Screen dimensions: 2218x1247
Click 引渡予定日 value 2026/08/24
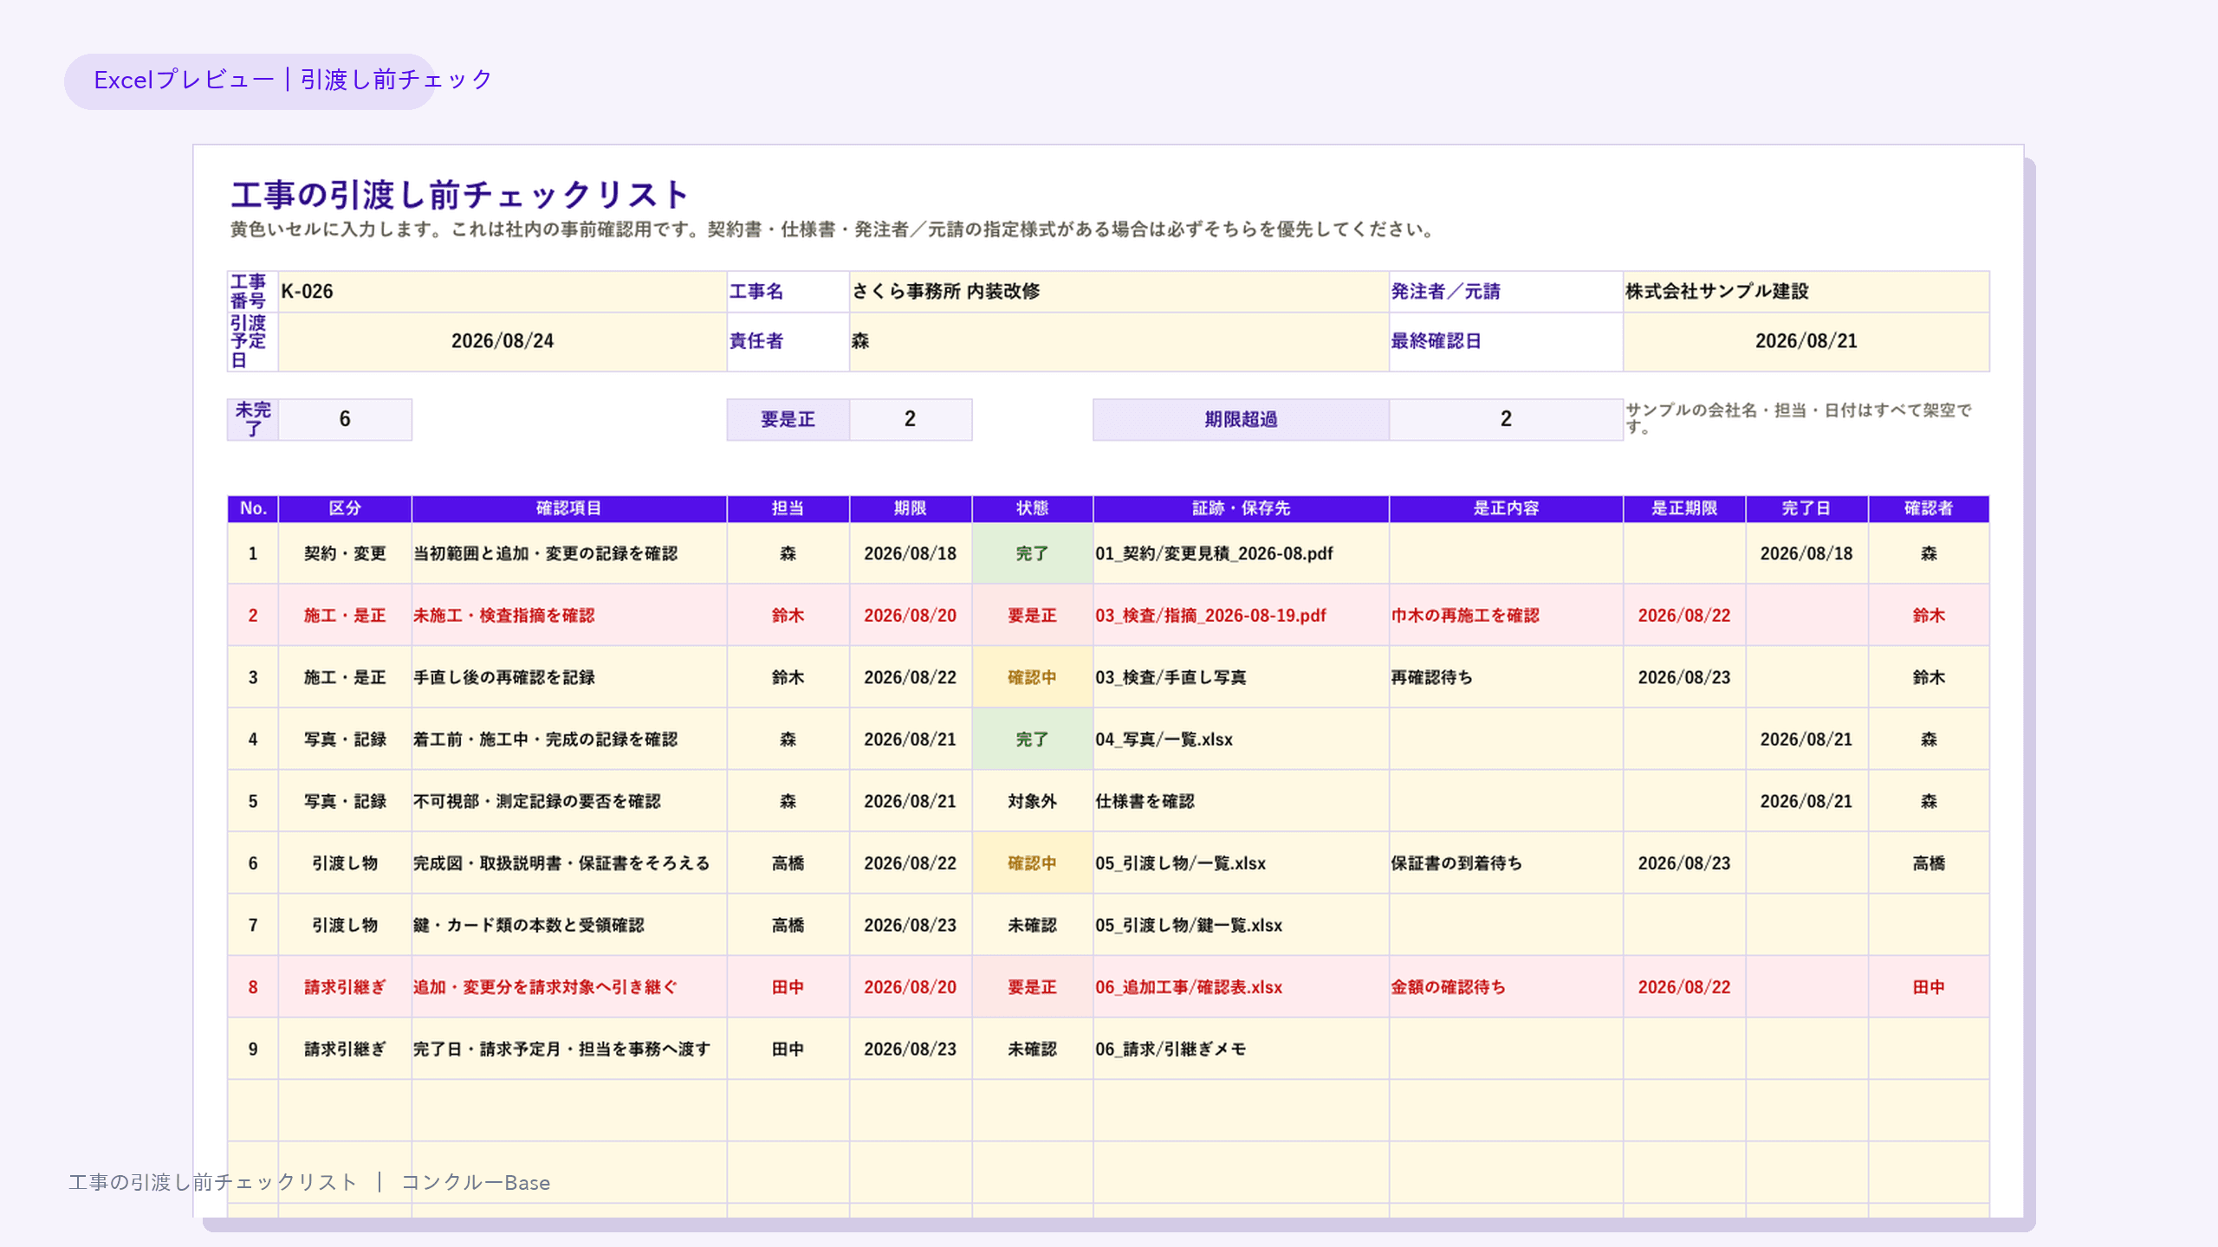[502, 341]
